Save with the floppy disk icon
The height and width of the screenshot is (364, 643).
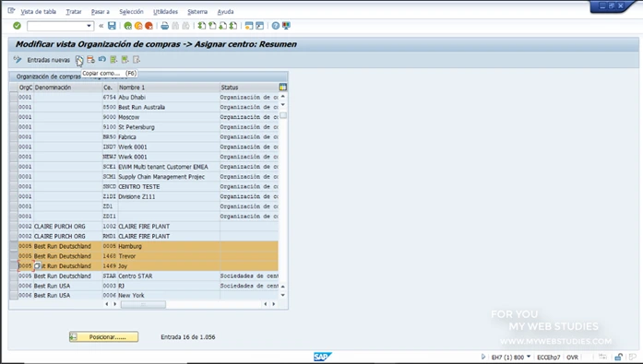coord(112,26)
